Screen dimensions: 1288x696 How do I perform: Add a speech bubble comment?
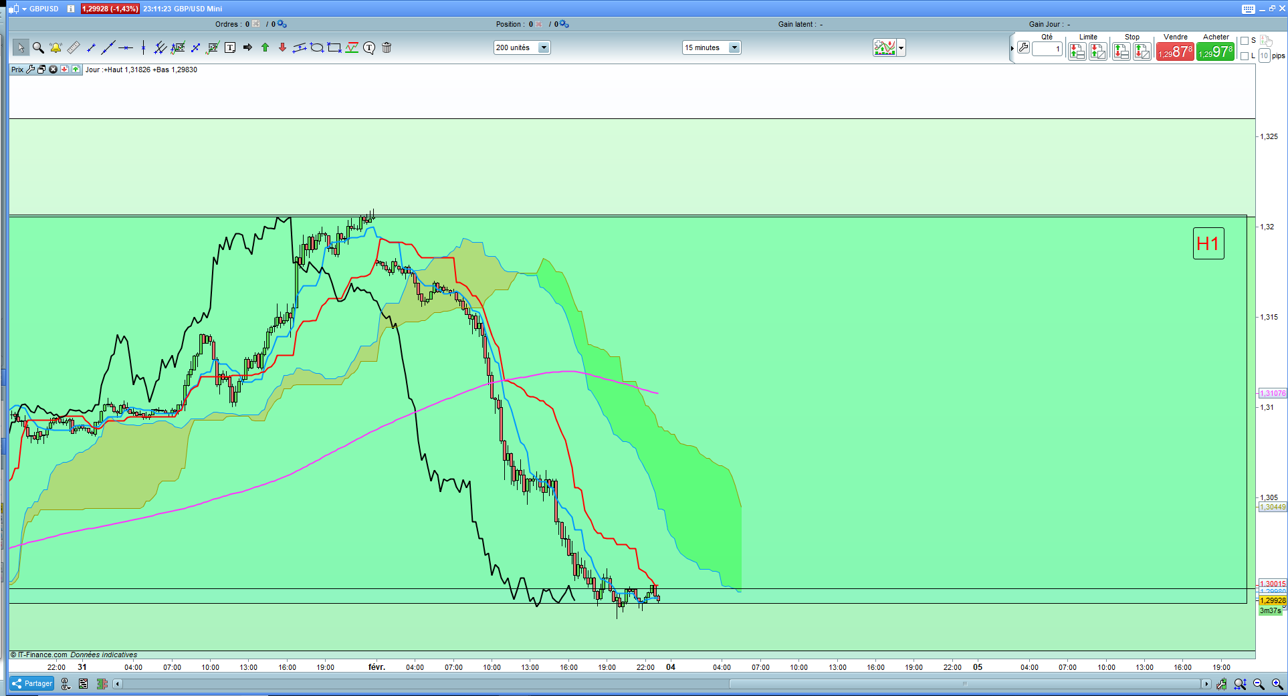(369, 47)
